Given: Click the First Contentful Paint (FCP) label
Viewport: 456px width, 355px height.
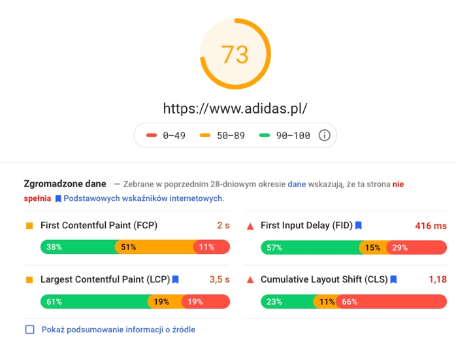Looking at the screenshot, I should coord(99,225).
